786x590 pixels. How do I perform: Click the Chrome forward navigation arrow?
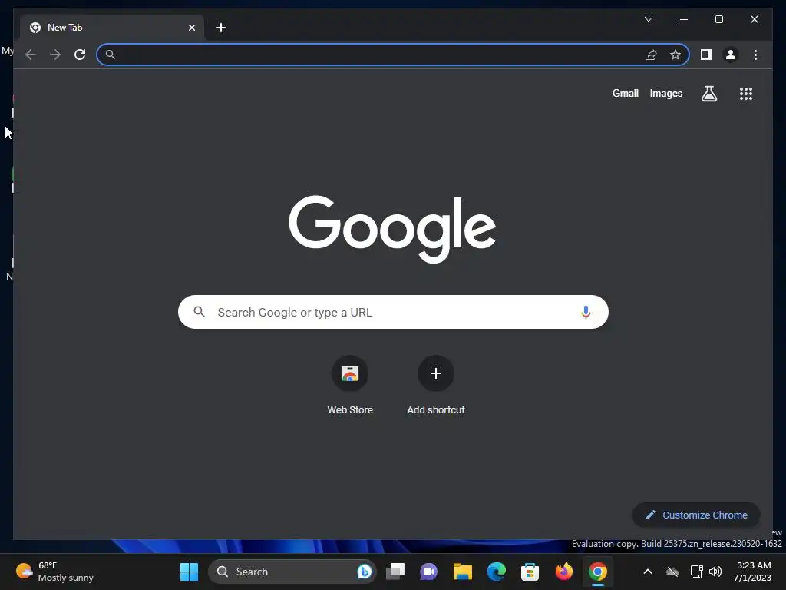[55, 55]
